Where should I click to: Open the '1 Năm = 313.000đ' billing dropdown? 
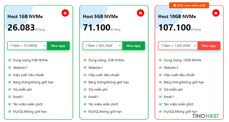[27, 46]
